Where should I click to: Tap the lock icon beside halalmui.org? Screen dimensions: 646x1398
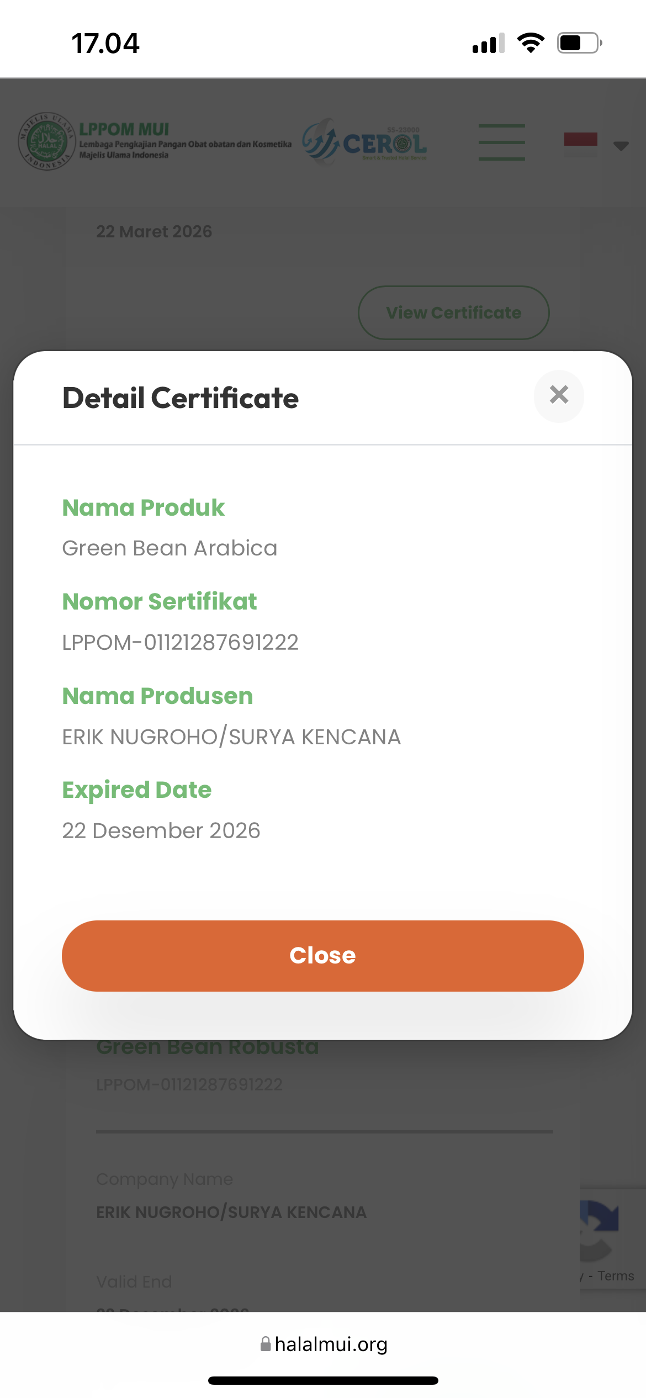tap(266, 1343)
